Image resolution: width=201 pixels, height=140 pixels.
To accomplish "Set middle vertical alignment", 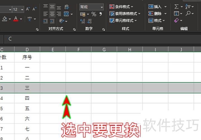I will tap(52, 6).
